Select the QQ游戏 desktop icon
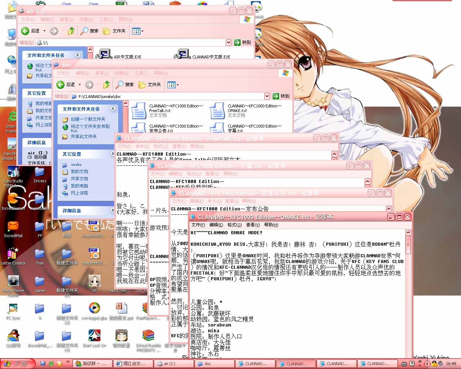The width and height of the screenshot is (461, 369). (x=13, y=338)
